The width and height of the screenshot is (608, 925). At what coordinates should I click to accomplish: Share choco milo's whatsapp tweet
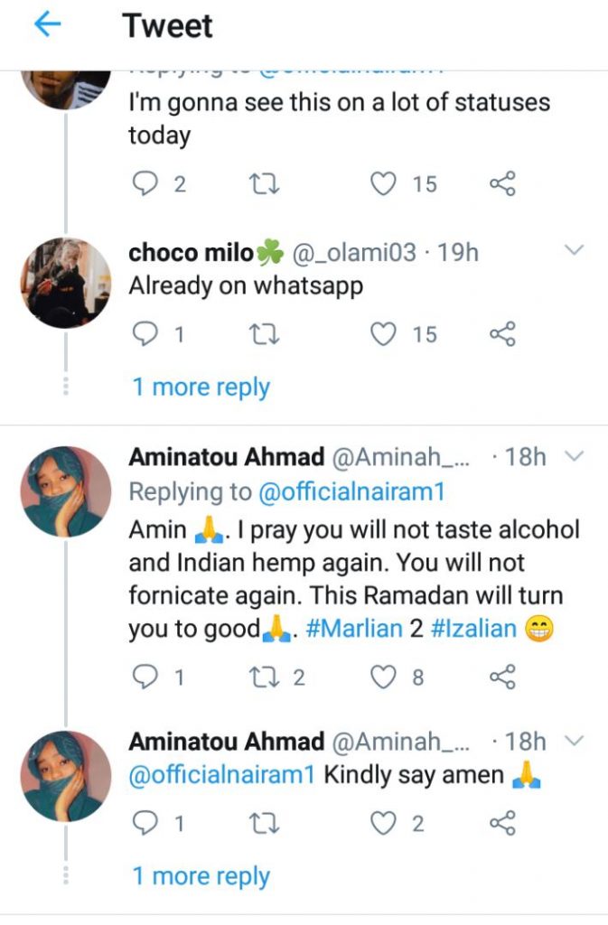(x=502, y=334)
